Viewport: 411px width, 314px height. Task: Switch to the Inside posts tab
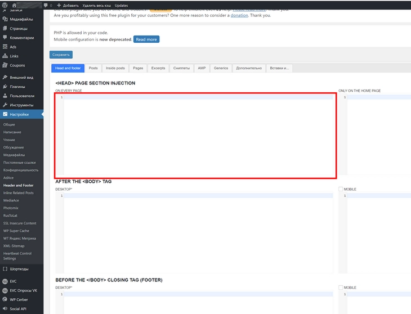point(115,68)
